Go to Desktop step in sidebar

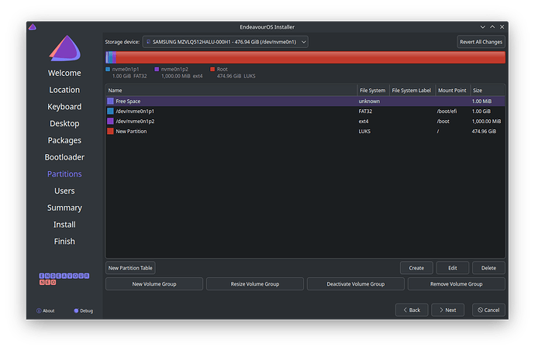(x=64, y=123)
